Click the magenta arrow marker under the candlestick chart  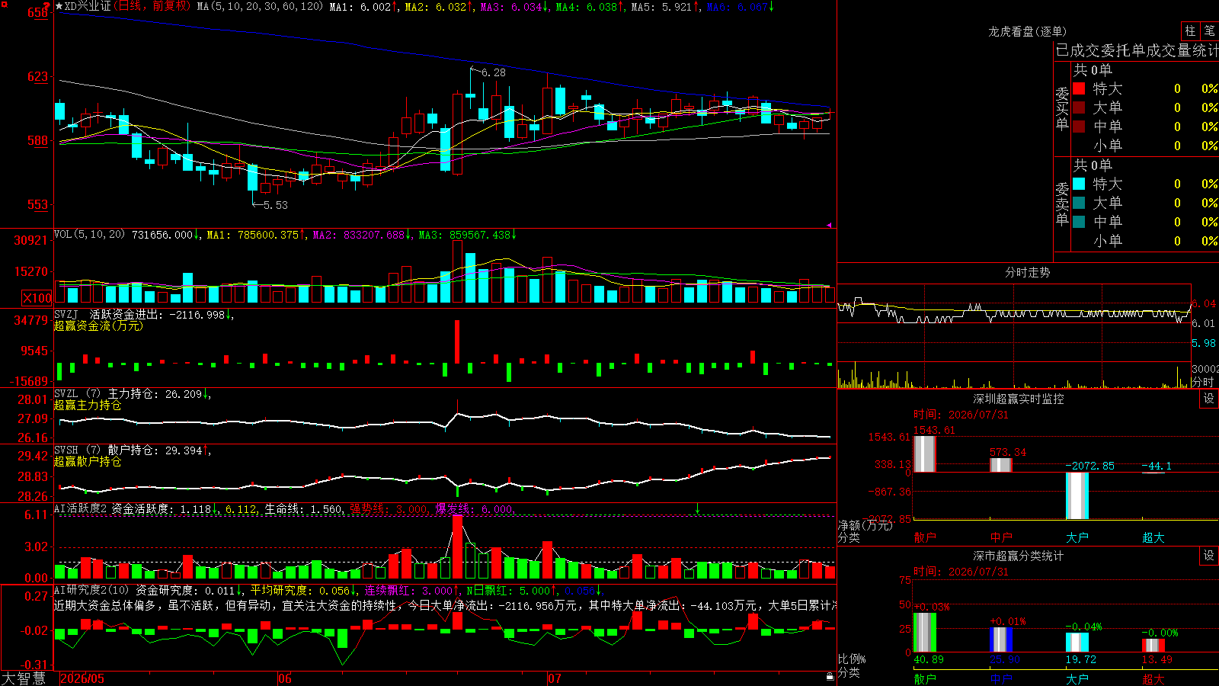point(830,225)
